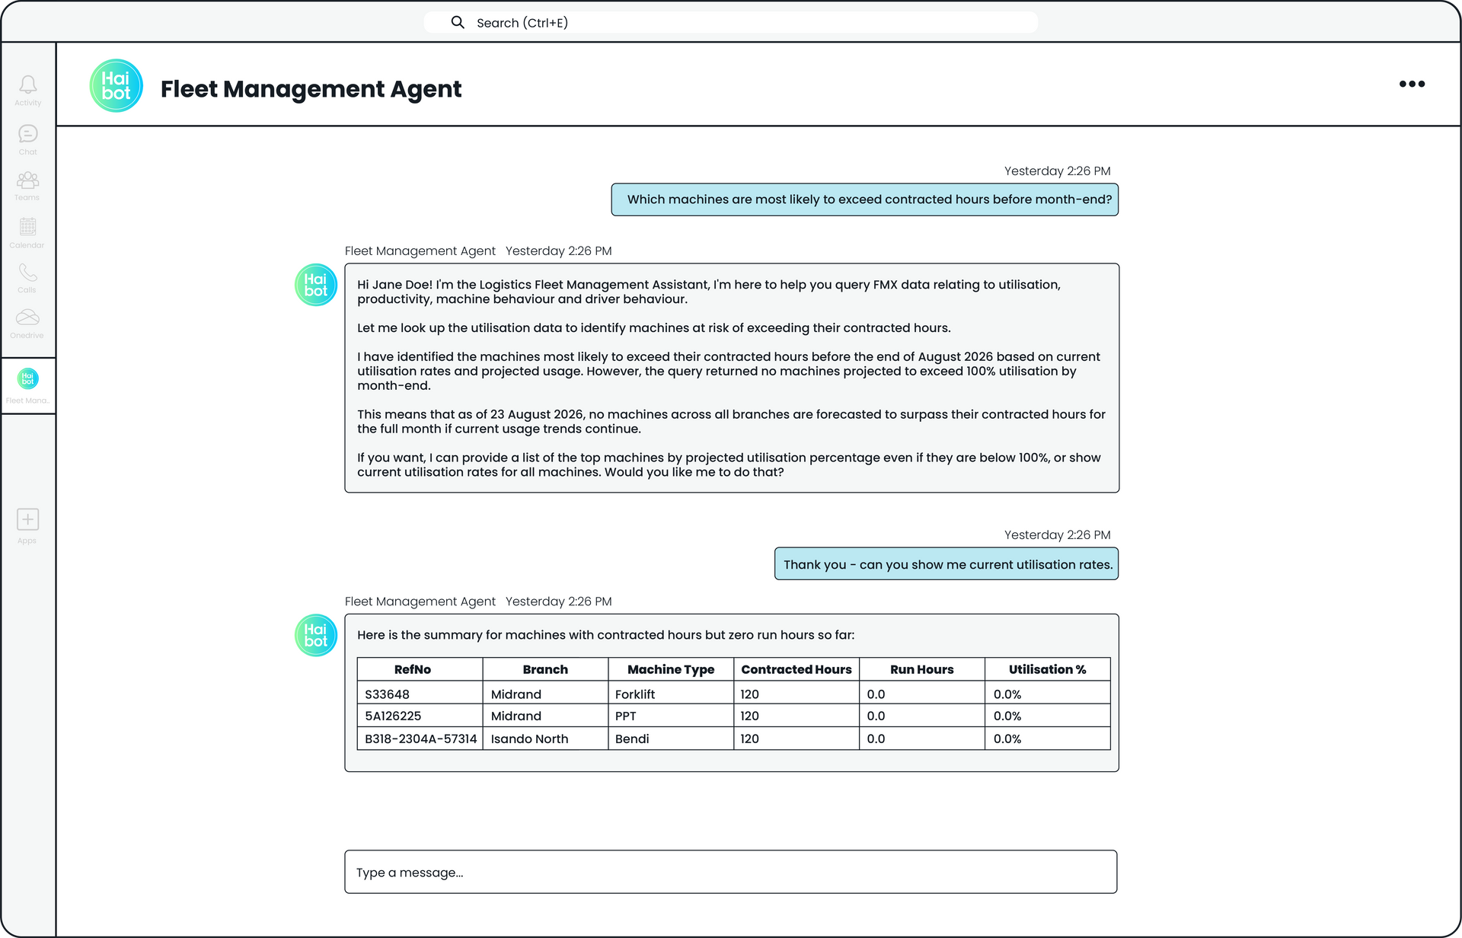
Task: Click the Type a message input box
Action: [731, 872]
